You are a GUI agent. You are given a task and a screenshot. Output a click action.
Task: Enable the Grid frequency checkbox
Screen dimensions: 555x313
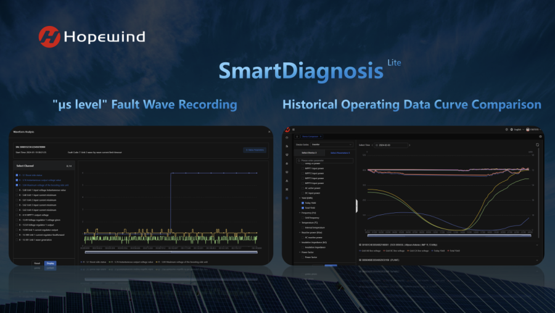(302, 217)
